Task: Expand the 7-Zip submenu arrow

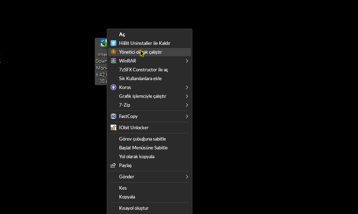Action: (187, 105)
